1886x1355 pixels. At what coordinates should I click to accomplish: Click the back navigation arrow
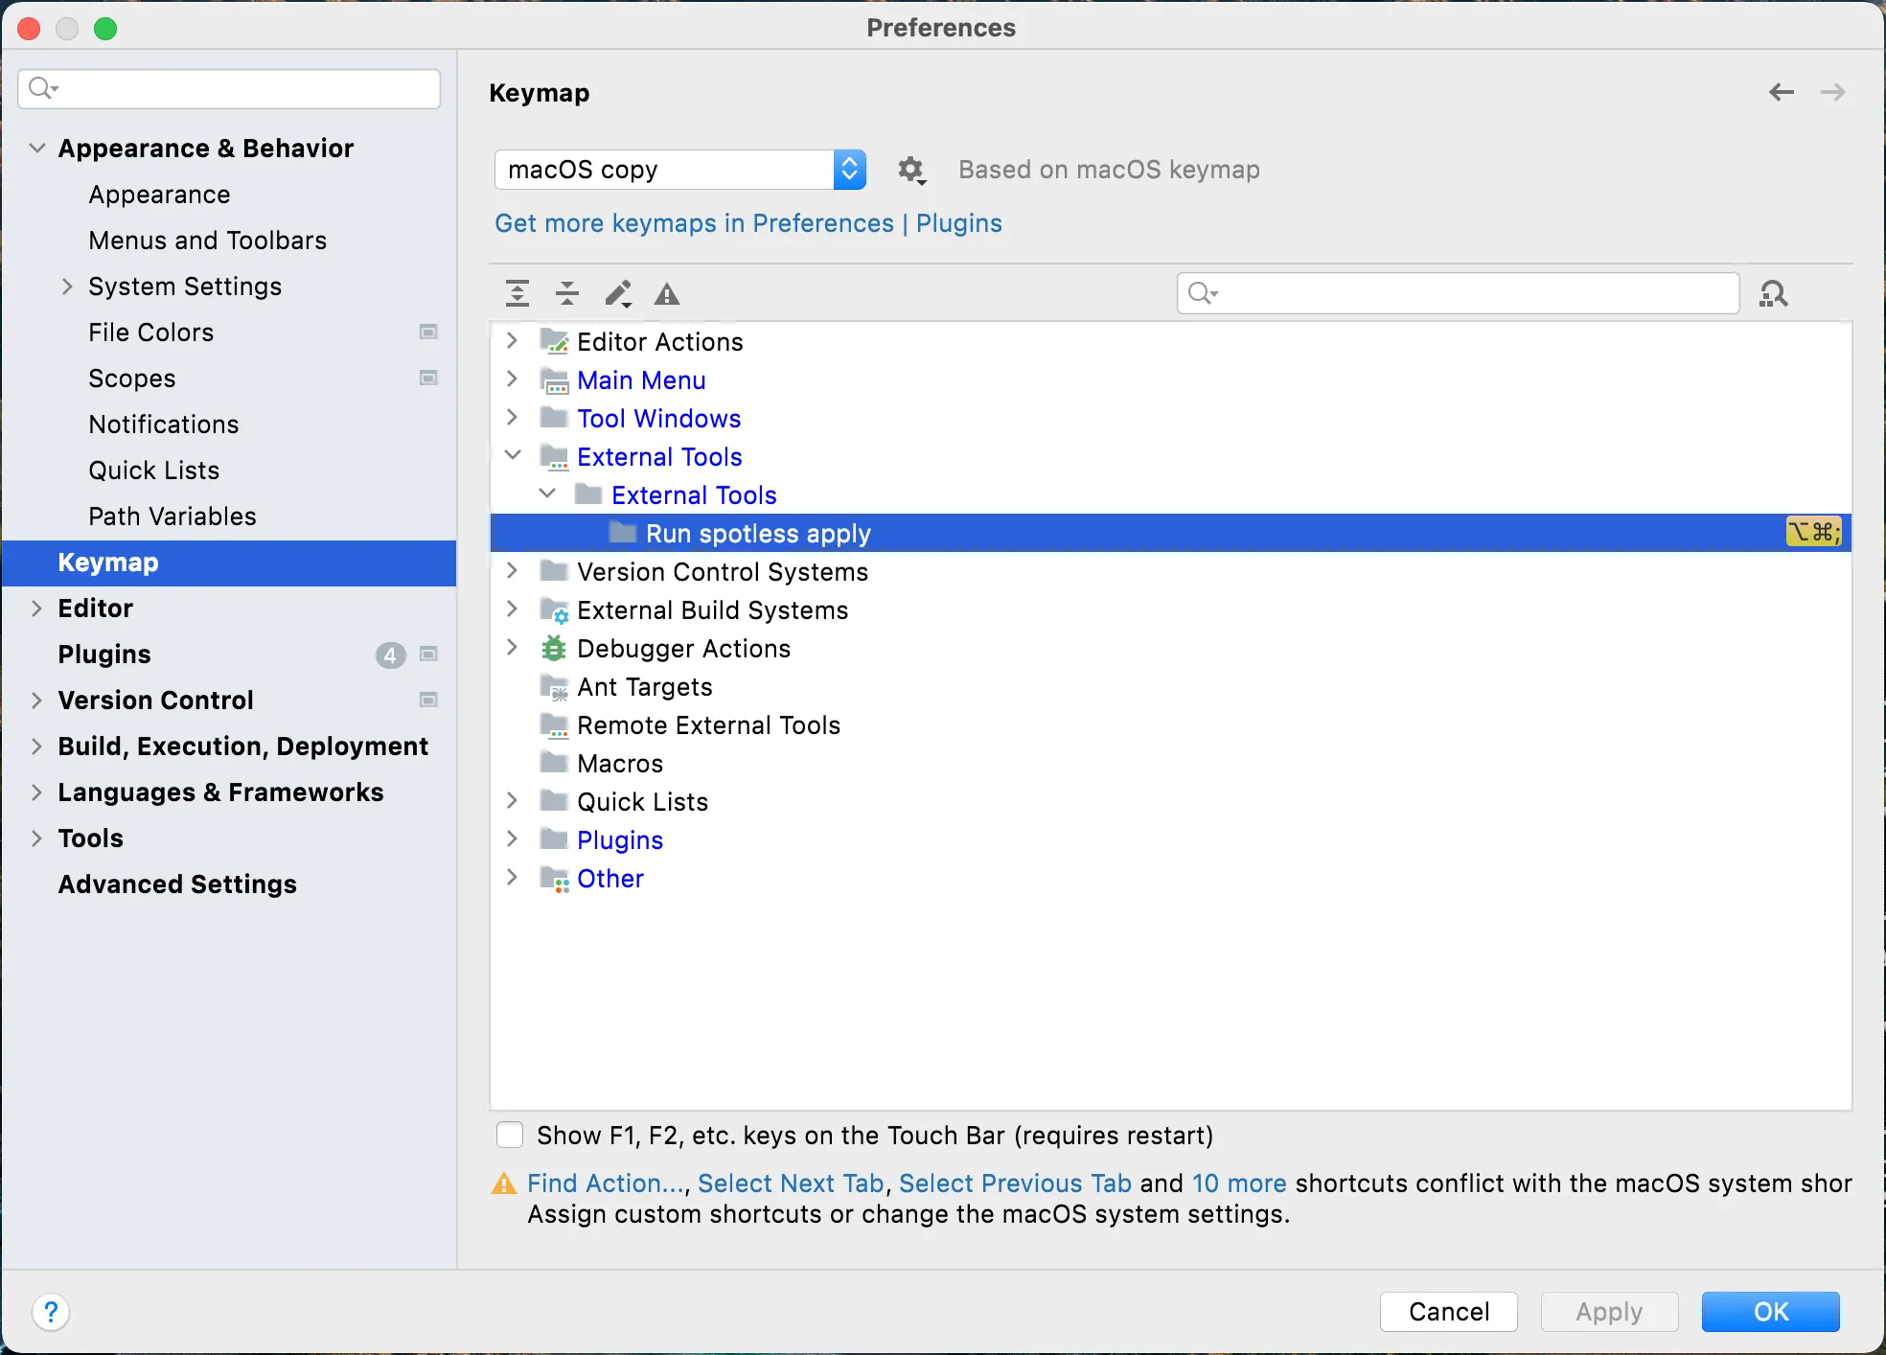[x=1782, y=92]
